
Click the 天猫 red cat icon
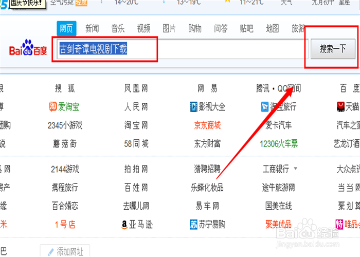pyautogui.click(x=340, y=107)
